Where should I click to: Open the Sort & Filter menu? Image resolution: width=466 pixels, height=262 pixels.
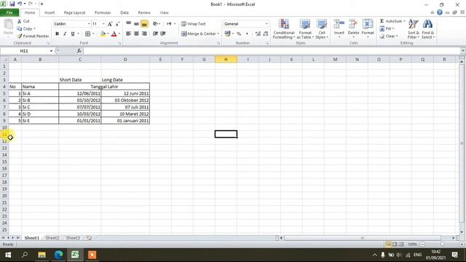point(414,29)
